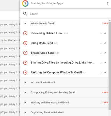Play the Using Undo Send video
Screen dimensions: 111x116
tap(25, 43)
